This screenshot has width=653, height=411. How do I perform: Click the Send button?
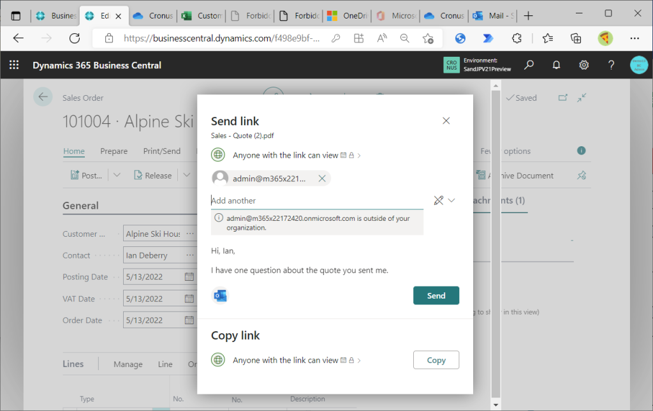(436, 295)
